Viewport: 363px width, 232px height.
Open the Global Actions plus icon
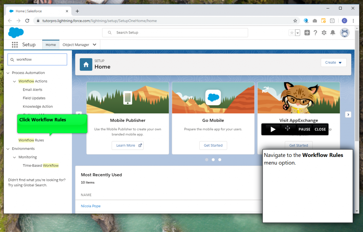click(307, 33)
